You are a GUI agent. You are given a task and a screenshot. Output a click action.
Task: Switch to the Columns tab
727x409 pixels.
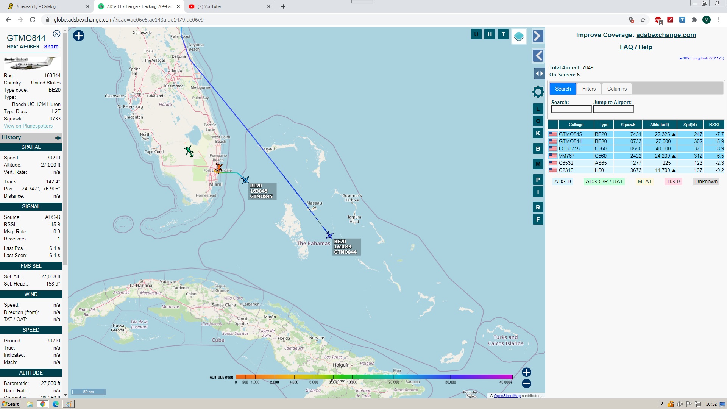pyautogui.click(x=617, y=89)
